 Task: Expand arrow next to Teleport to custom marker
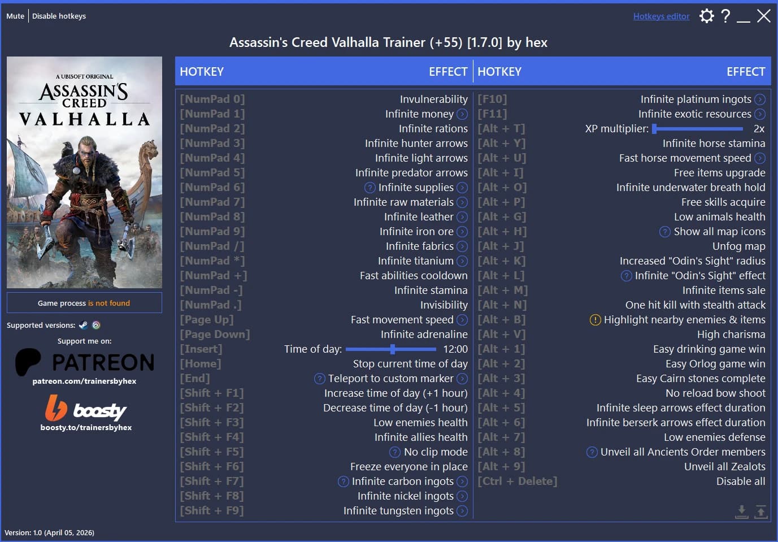click(x=462, y=379)
